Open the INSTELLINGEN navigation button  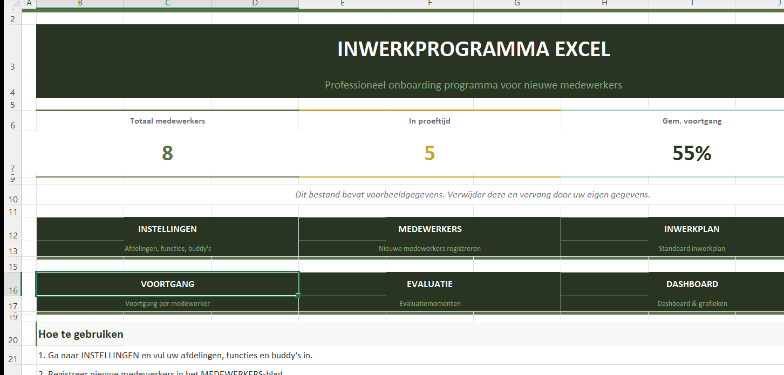pyautogui.click(x=167, y=229)
